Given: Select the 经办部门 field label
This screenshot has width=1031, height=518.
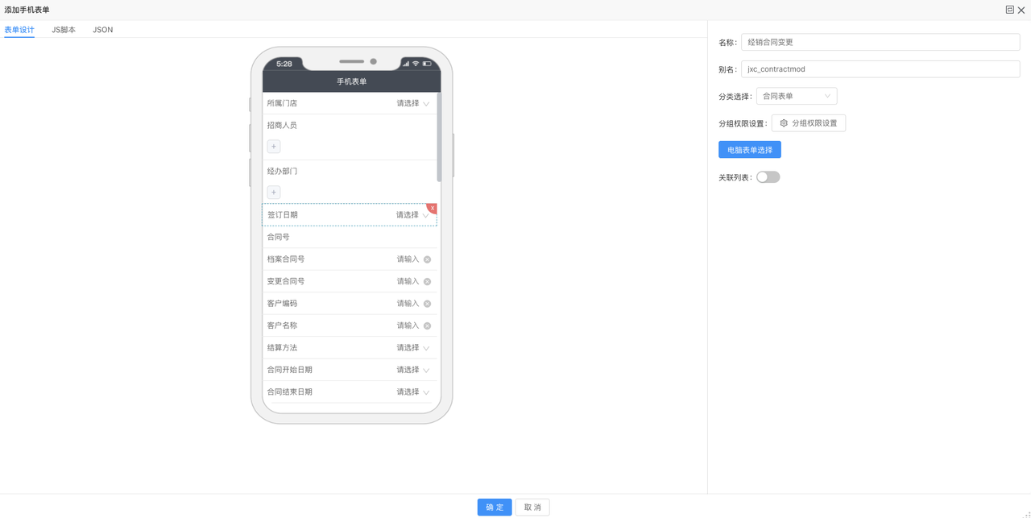Looking at the screenshot, I should [x=282, y=172].
